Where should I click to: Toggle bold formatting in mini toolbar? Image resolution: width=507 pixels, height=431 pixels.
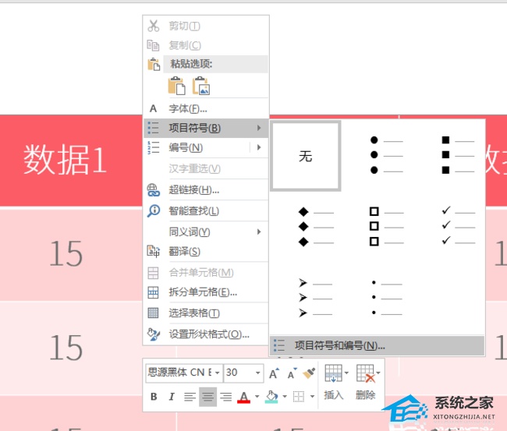[154, 397]
